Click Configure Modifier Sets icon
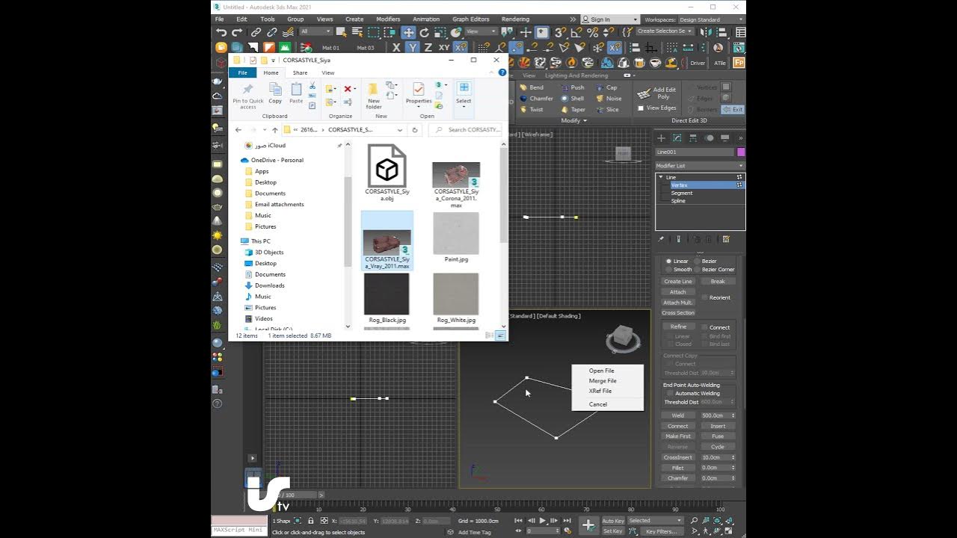The width and height of the screenshot is (957, 538). [726, 239]
